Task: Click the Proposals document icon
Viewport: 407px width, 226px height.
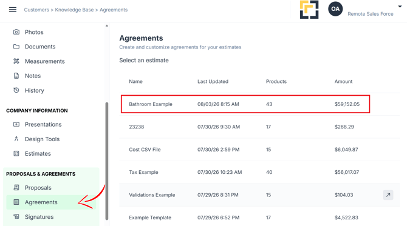Action: point(16,188)
